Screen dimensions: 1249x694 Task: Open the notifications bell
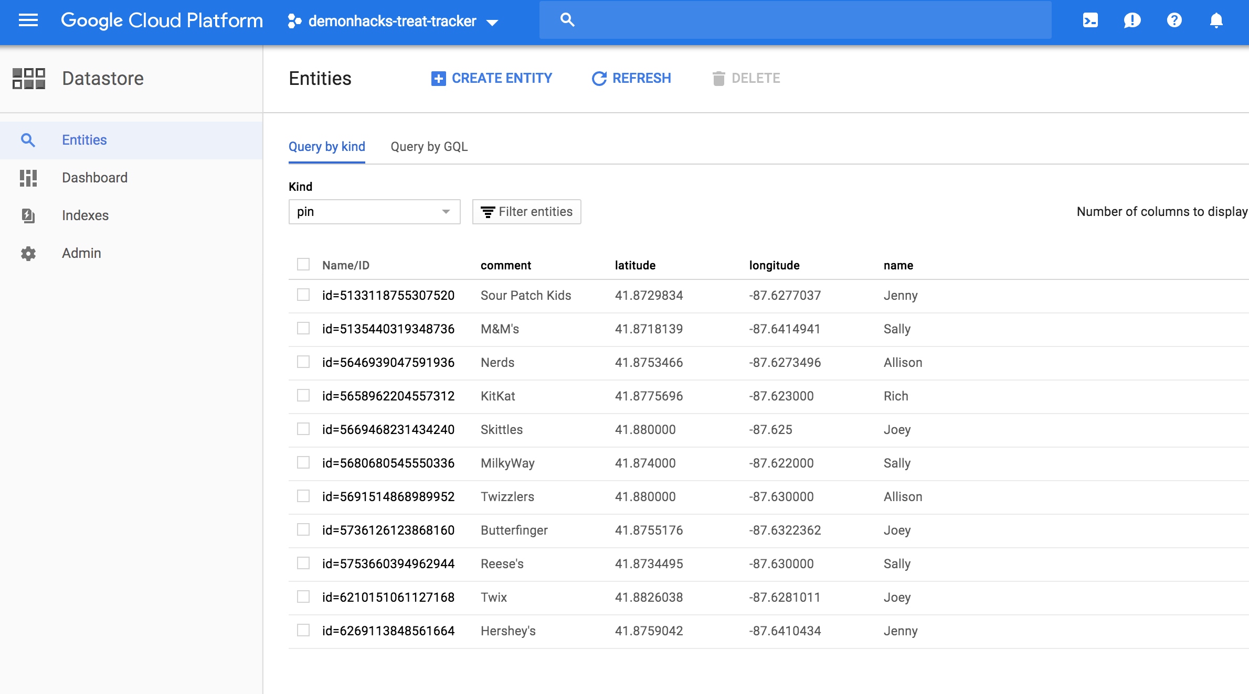tap(1216, 20)
